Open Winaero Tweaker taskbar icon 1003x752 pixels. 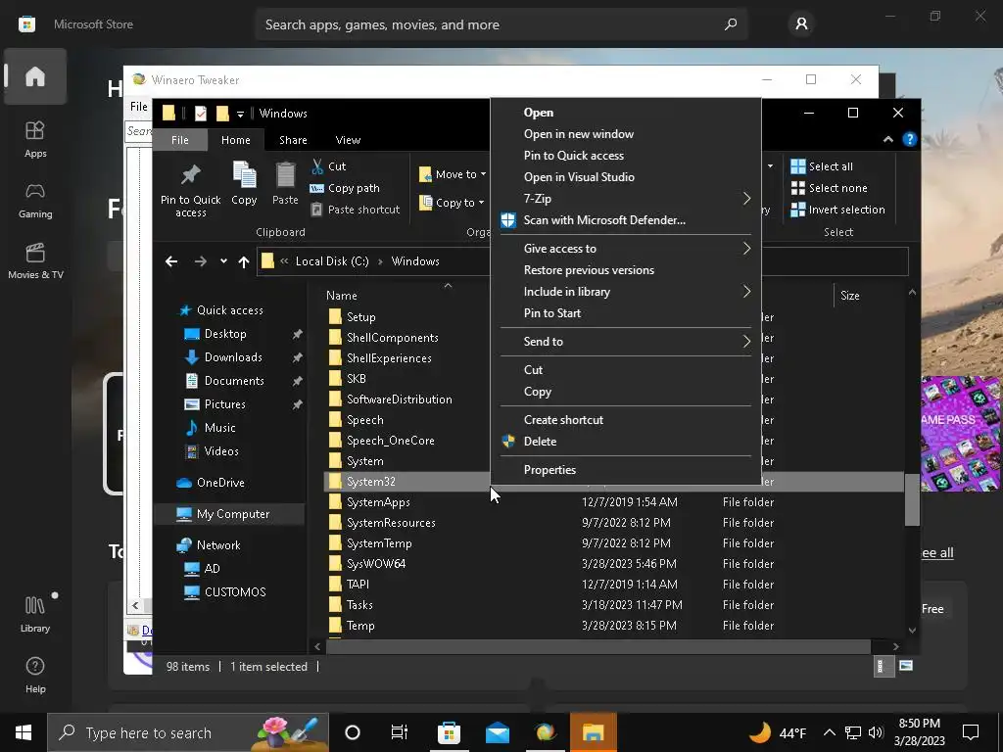point(545,732)
